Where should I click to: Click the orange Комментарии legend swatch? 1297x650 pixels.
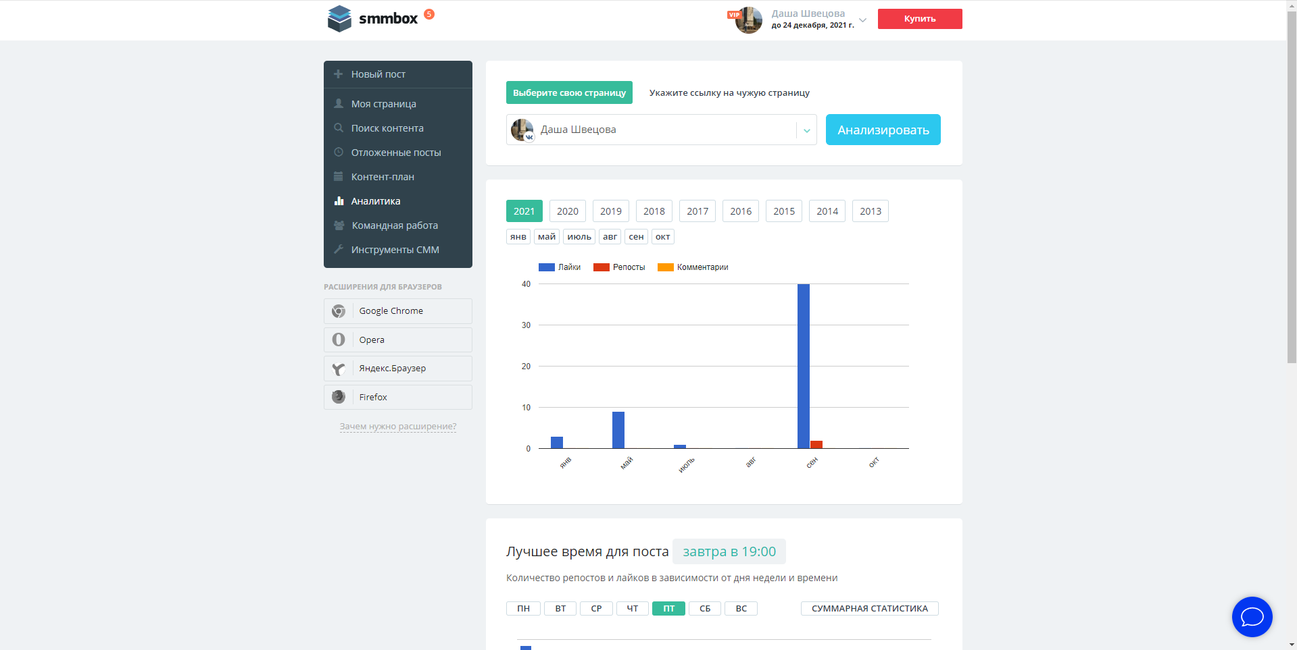666,267
